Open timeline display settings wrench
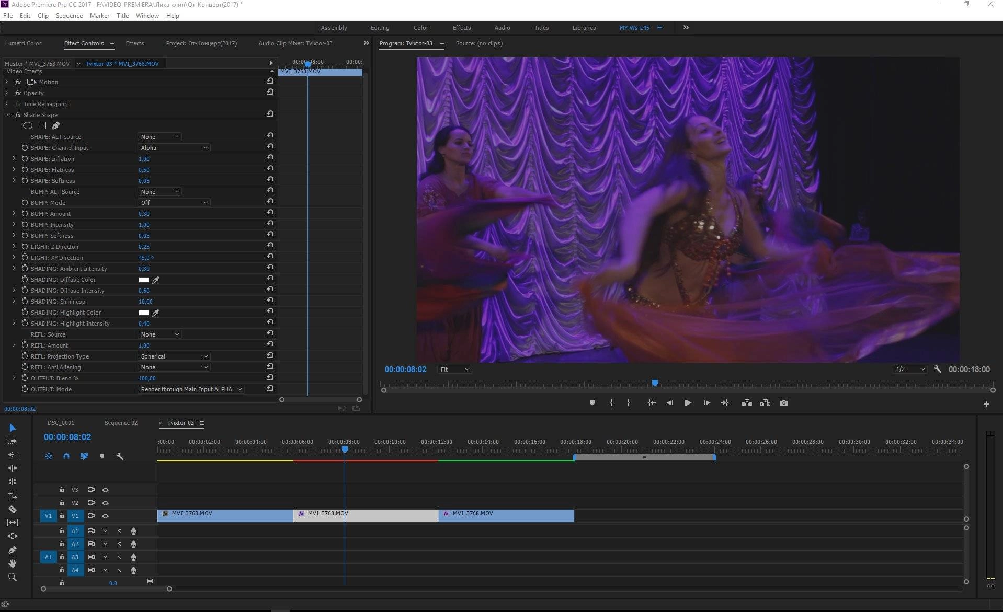 (x=120, y=456)
